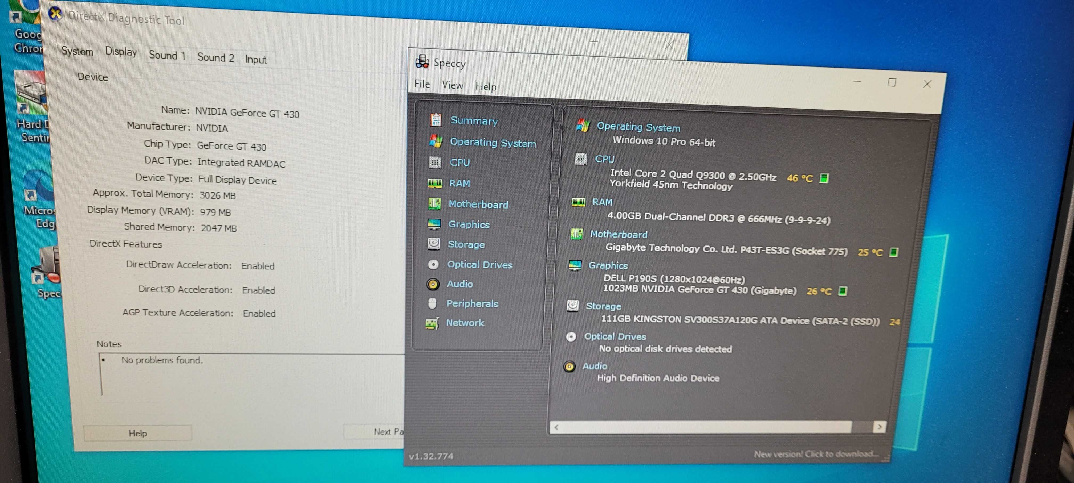Switch to the Sound 1 tab

coord(167,55)
